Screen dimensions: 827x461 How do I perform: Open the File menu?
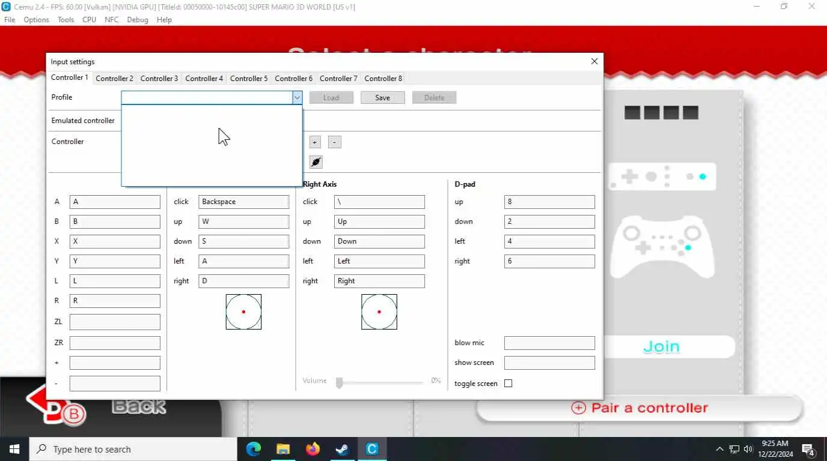(x=10, y=19)
